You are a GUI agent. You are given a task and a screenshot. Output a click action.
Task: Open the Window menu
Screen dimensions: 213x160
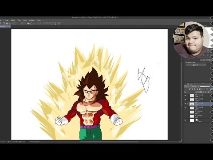click(x=32, y=20)
